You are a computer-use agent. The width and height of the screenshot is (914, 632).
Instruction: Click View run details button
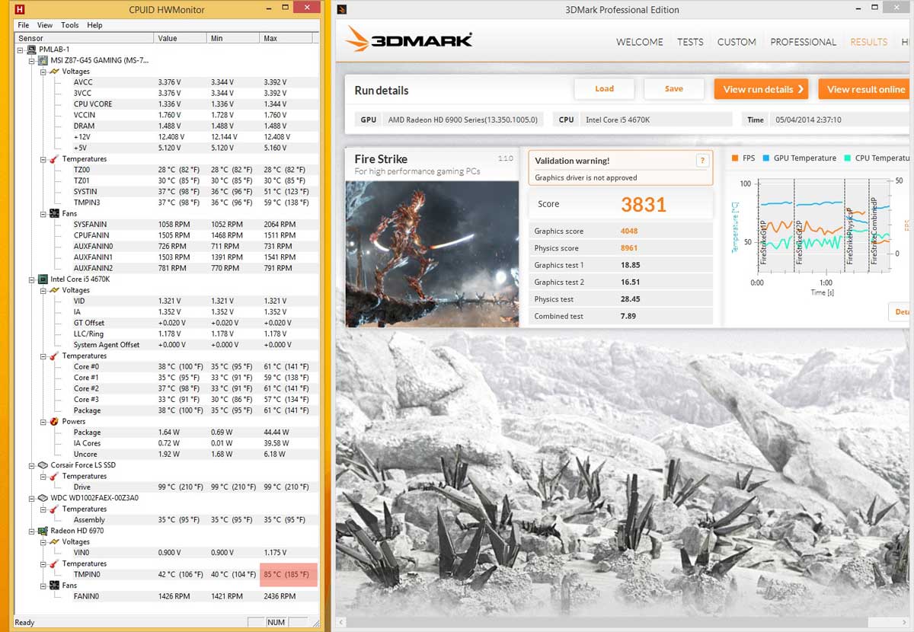[762, 89]
